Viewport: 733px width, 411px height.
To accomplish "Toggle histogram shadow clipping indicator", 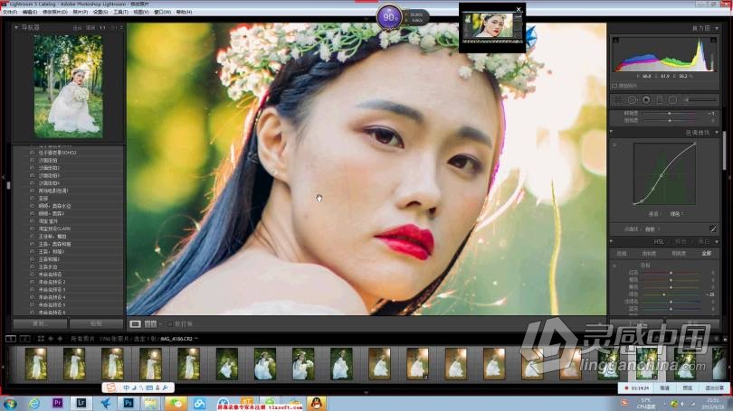I will [x=615, y=40].
